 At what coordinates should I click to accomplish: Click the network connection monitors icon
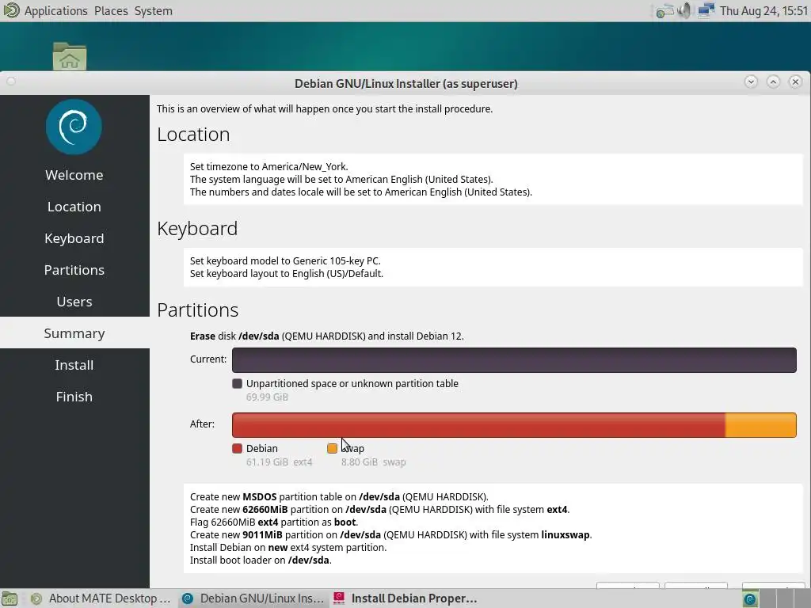coord(706,10)
